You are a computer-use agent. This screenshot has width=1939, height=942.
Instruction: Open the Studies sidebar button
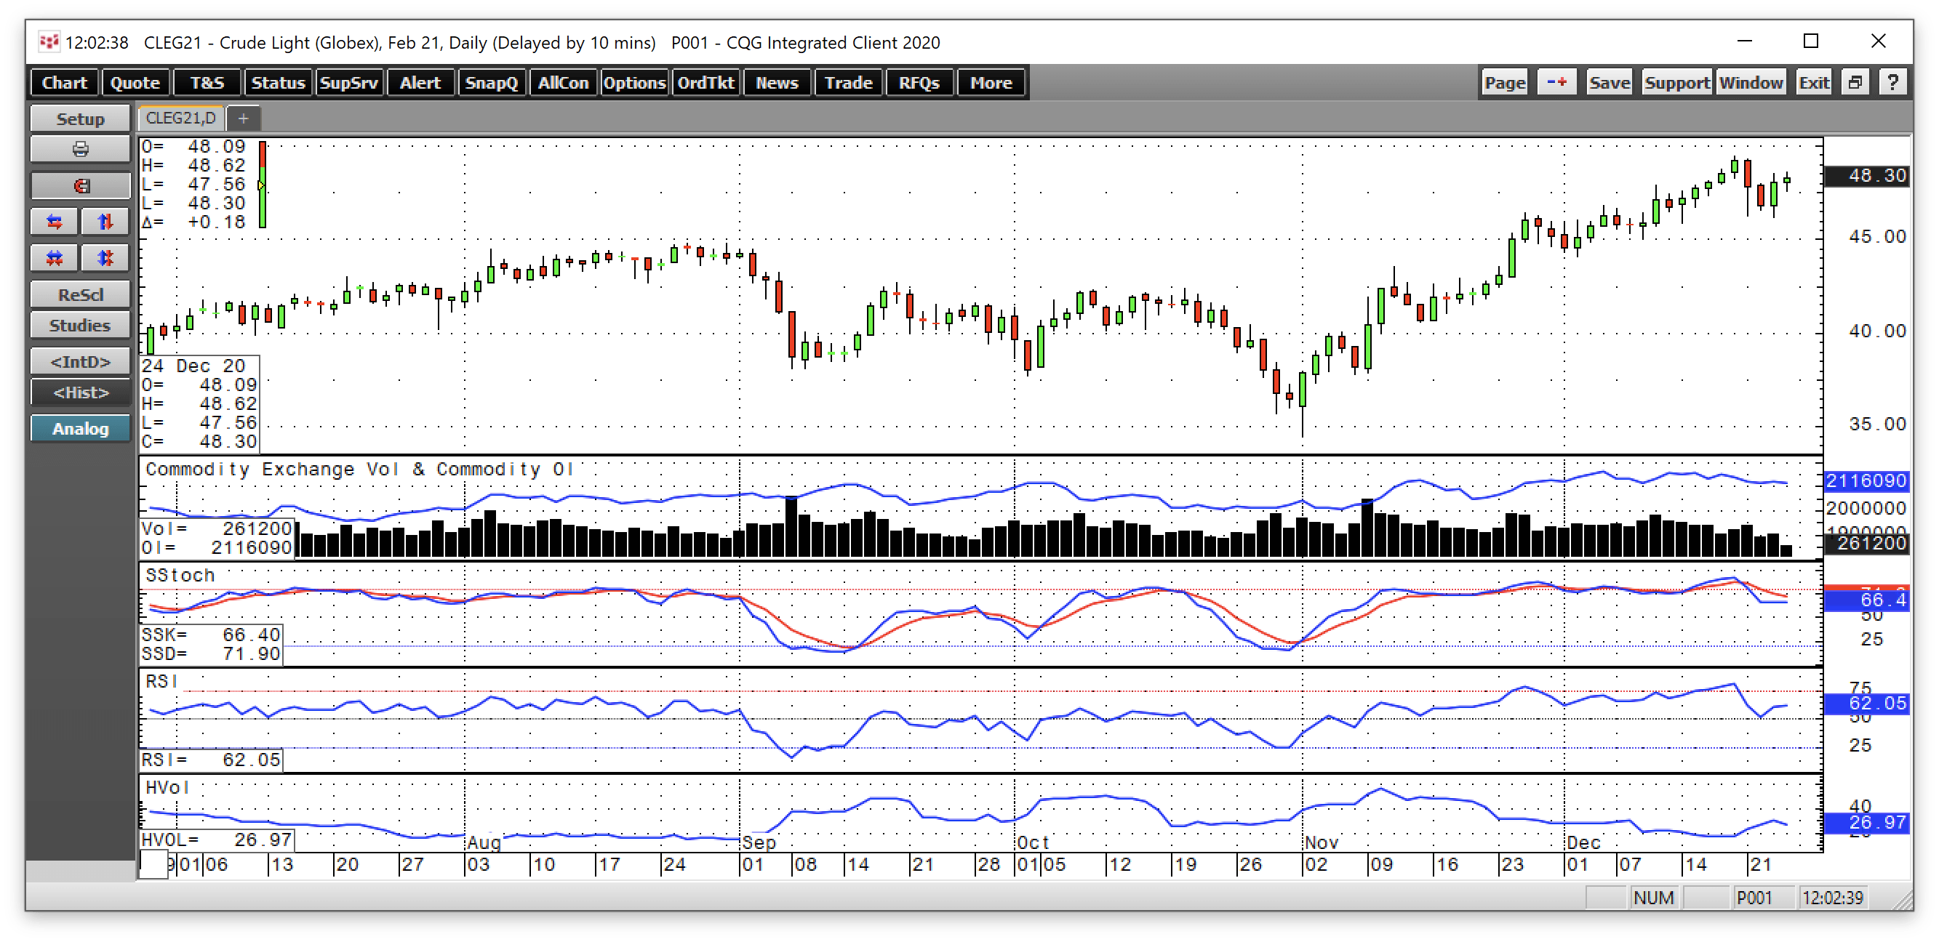[80, 325]
